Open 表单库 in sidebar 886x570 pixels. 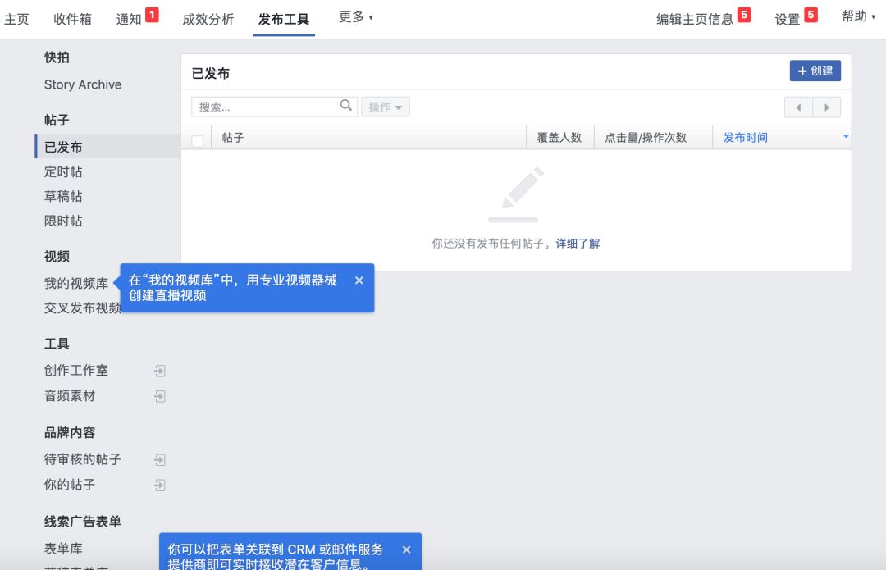pos(63,549)
